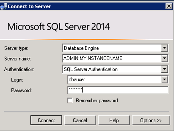Image resolution: width=174 pixels, height=131 pixels.
Task: Click the Server name label
Action: pyautogui.click(x=18, y=59)
